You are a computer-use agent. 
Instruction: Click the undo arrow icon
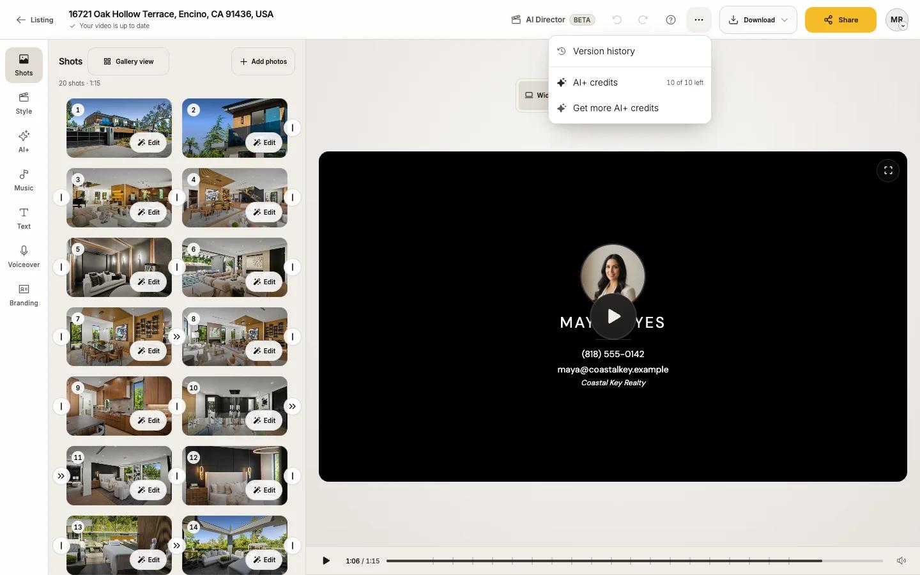click(x=617, y=20)
